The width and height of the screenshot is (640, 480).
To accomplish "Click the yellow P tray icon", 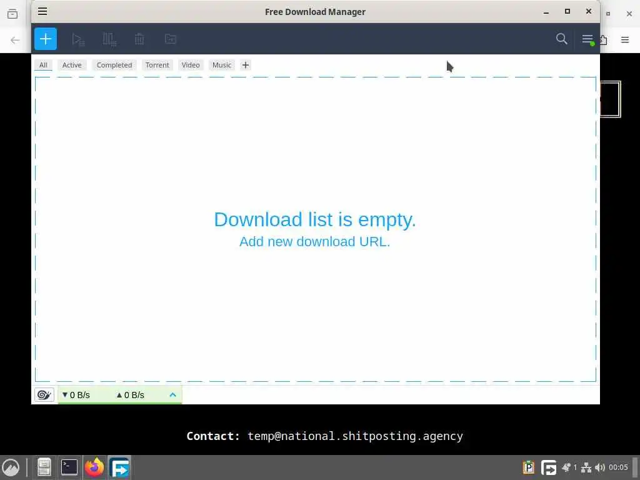I will tap(529, 467).
